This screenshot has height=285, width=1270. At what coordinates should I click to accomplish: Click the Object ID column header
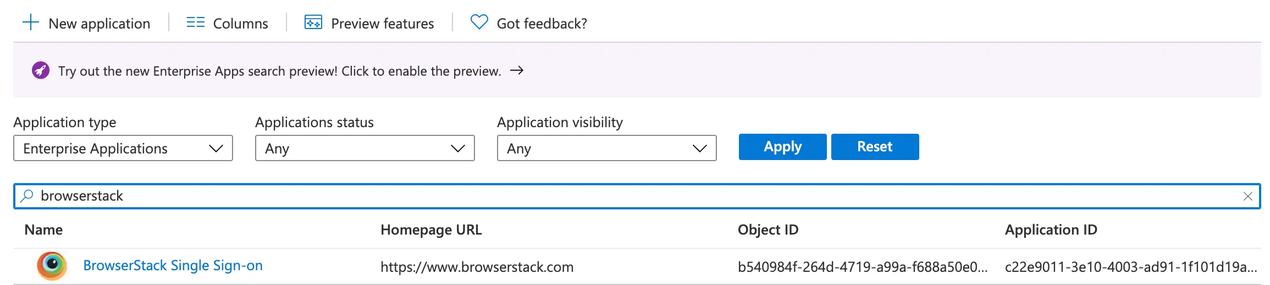pyautogui.click(x=767, y=230)
